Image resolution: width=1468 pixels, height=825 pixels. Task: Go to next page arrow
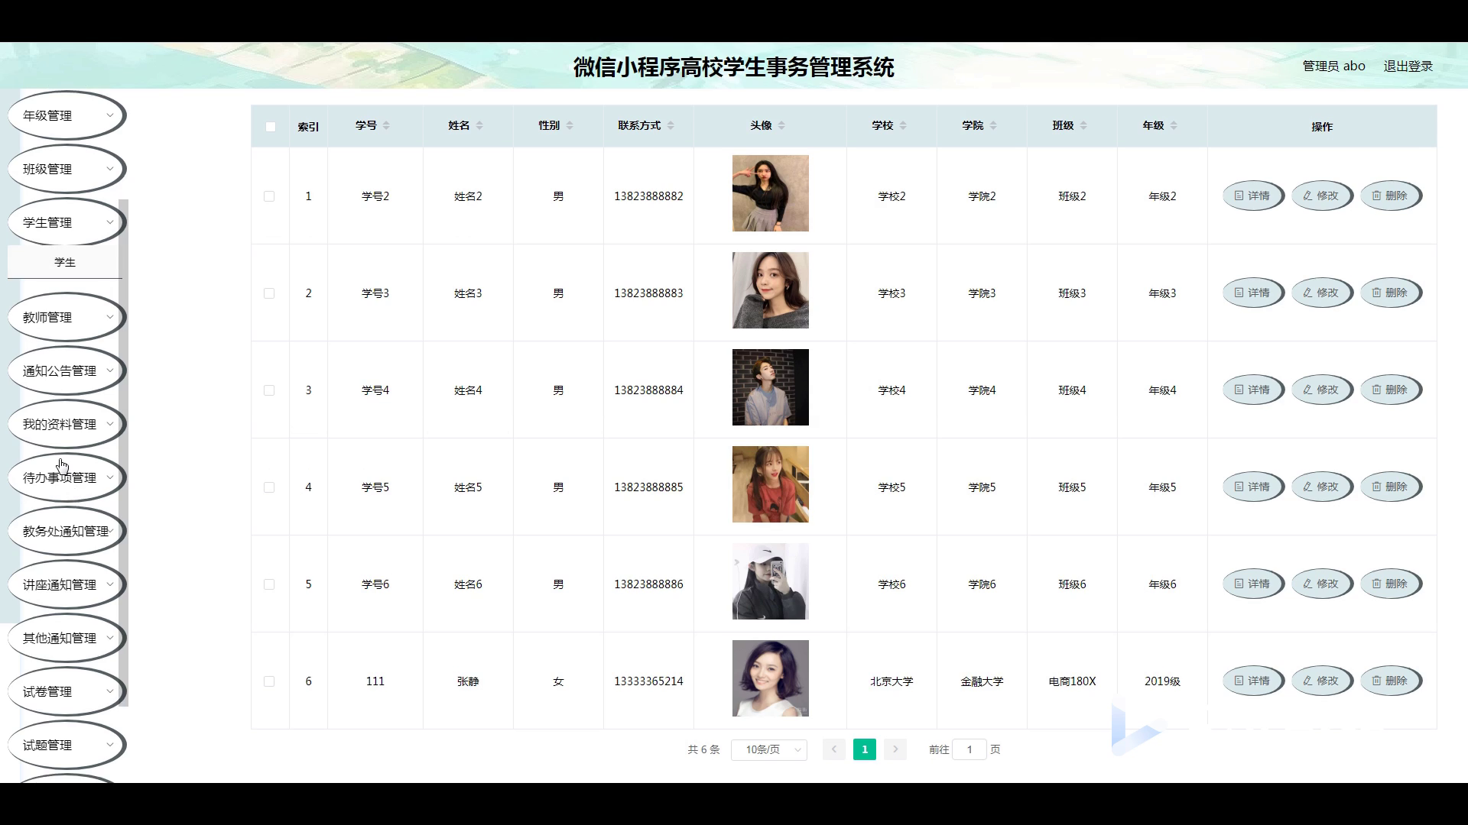click(x=895, y=749)
